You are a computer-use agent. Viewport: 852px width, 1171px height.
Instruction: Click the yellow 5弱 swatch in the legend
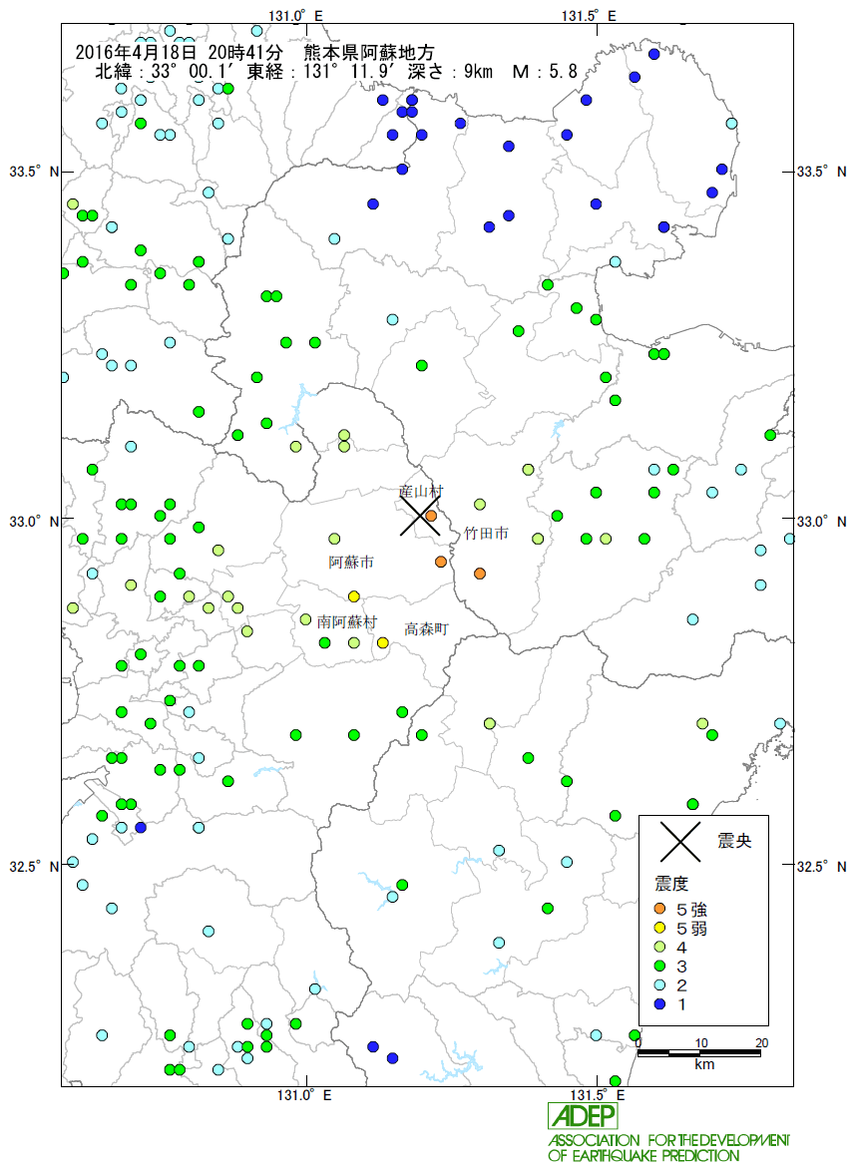point(659,929)
